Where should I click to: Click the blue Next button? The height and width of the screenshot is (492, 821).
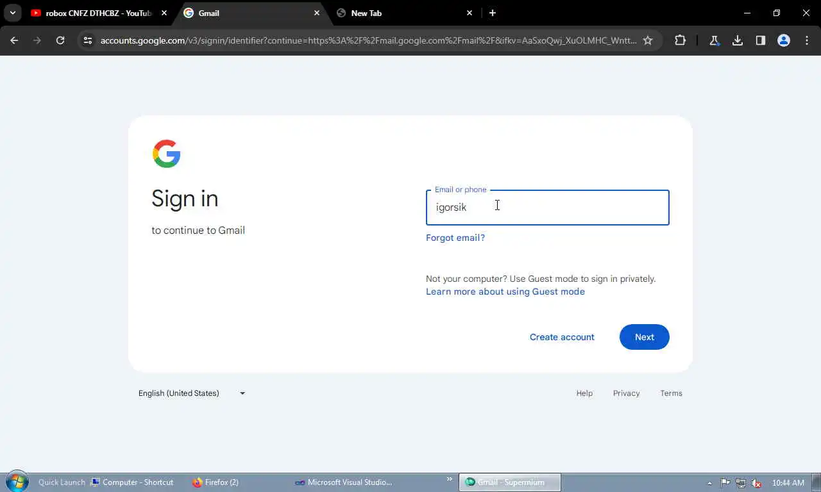point(645,337)
